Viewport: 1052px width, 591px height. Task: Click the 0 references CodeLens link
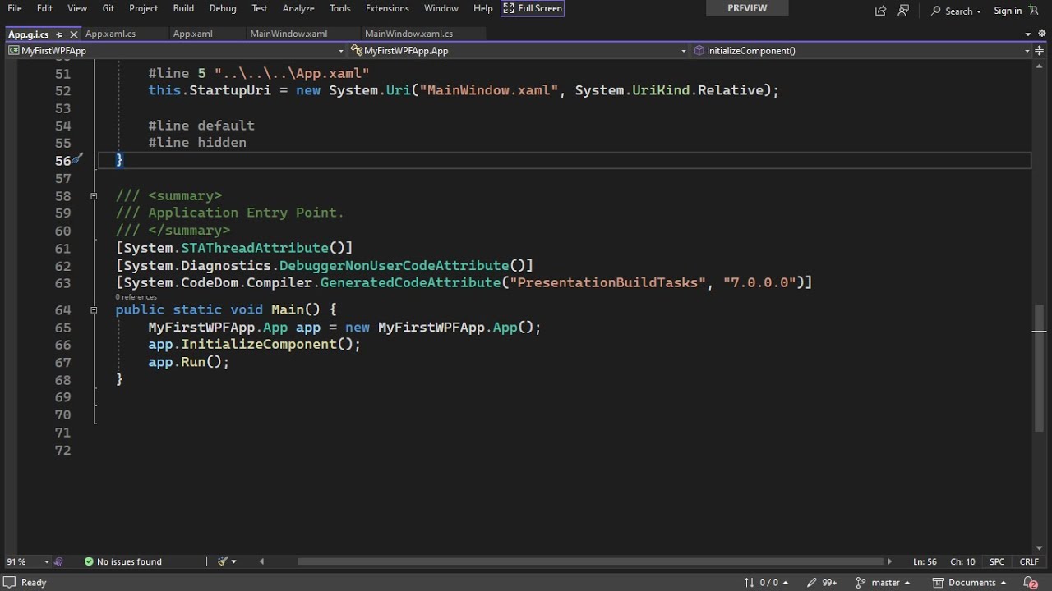click(x=136, y=296)
